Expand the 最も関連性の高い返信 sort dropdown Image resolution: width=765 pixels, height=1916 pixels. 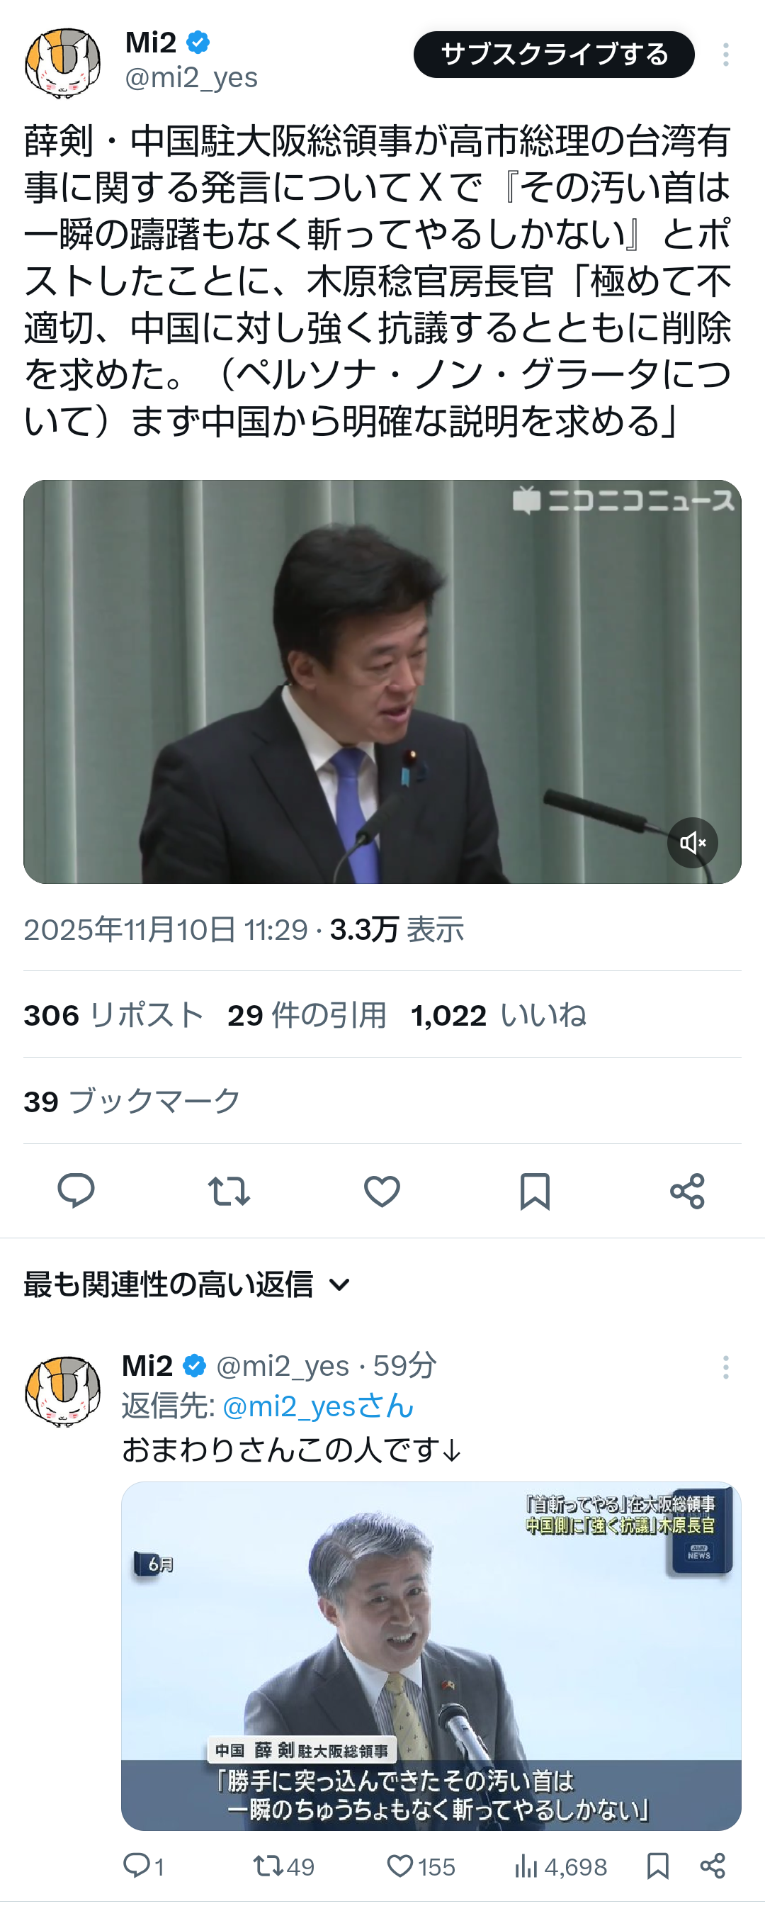tap(186, 1284)
